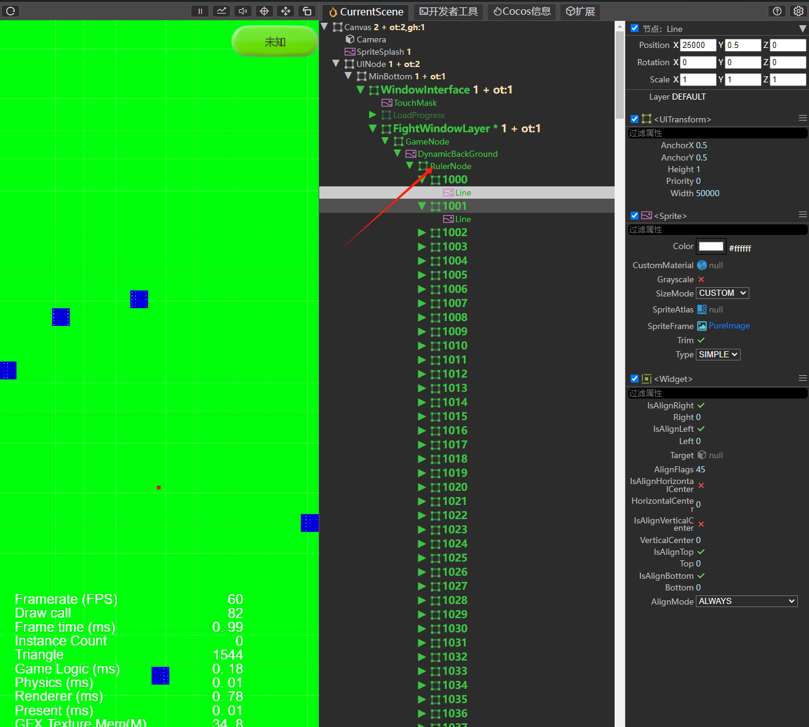Open the AlignMode ALWAYS dropdown
Image resolution: width=809 pixels, height=727 pixels.
click(x=747, y=602)
